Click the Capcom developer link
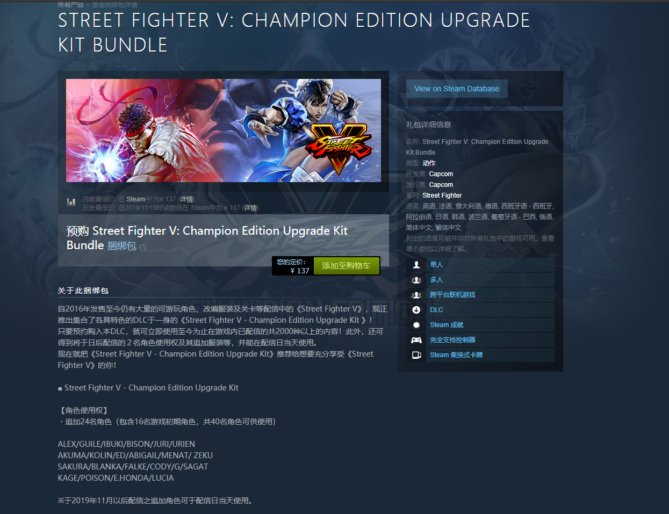The image size is (669, 514). (441, 174)
